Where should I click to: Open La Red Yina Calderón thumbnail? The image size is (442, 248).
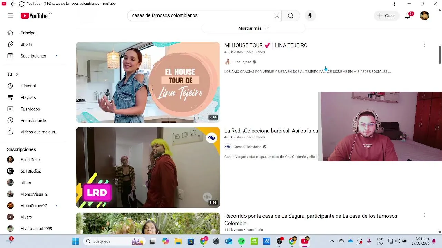[148, 167]
